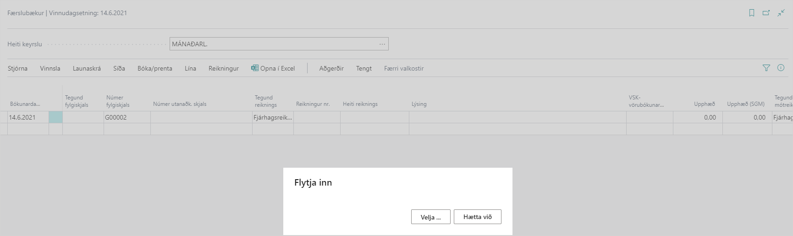
Task: Open lookup ellipsis in Heiti keyrslu field
Action: [382, 44]
